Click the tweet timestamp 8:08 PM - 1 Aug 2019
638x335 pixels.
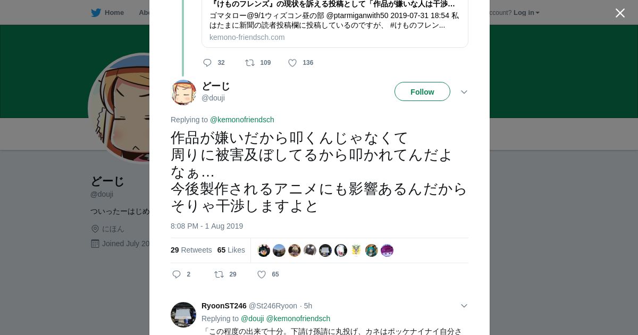[207, 226]
